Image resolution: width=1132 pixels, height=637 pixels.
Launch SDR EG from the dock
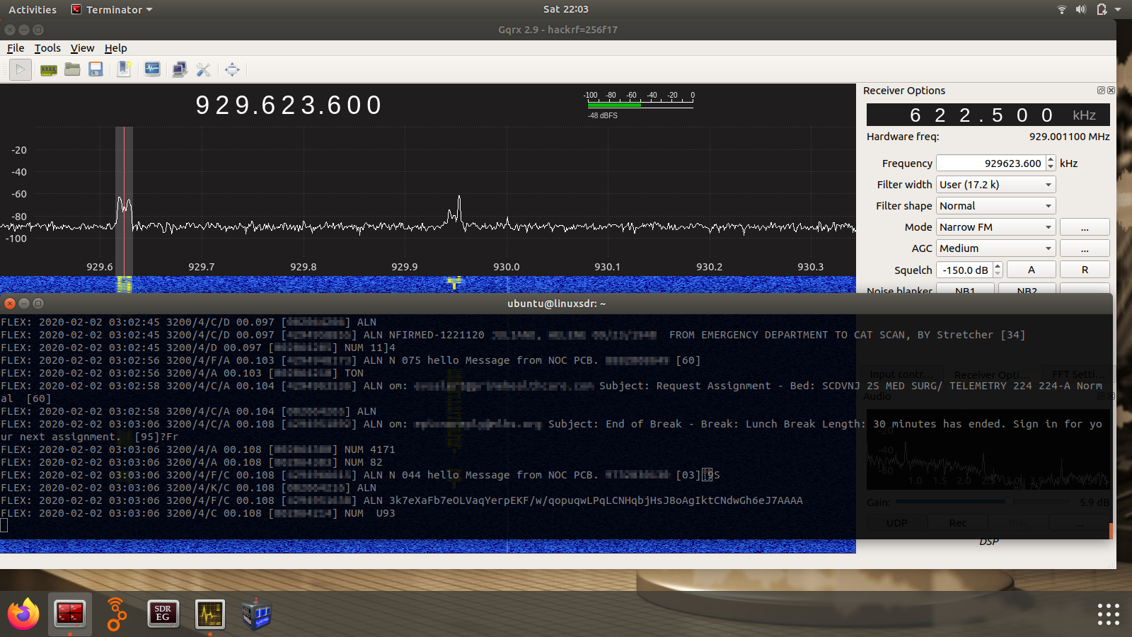(163, 614)
